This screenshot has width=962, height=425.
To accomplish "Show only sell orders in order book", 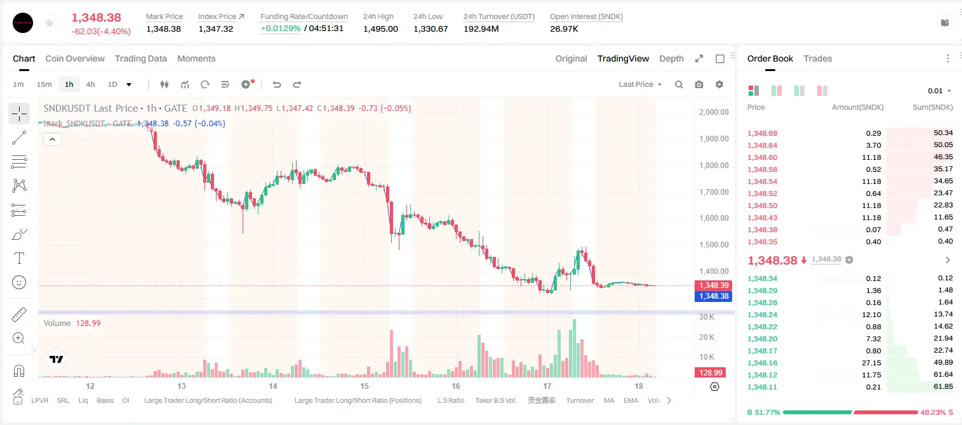I will 822,91.
